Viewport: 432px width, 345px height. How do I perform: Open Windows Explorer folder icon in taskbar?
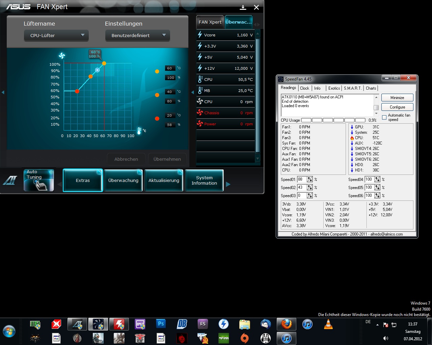coord(245,324)
